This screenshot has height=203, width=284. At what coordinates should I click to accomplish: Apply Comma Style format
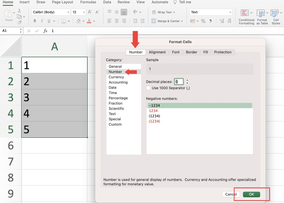click(x=211, y=21)
